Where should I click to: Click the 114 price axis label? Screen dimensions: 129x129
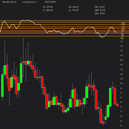[121, 74]
